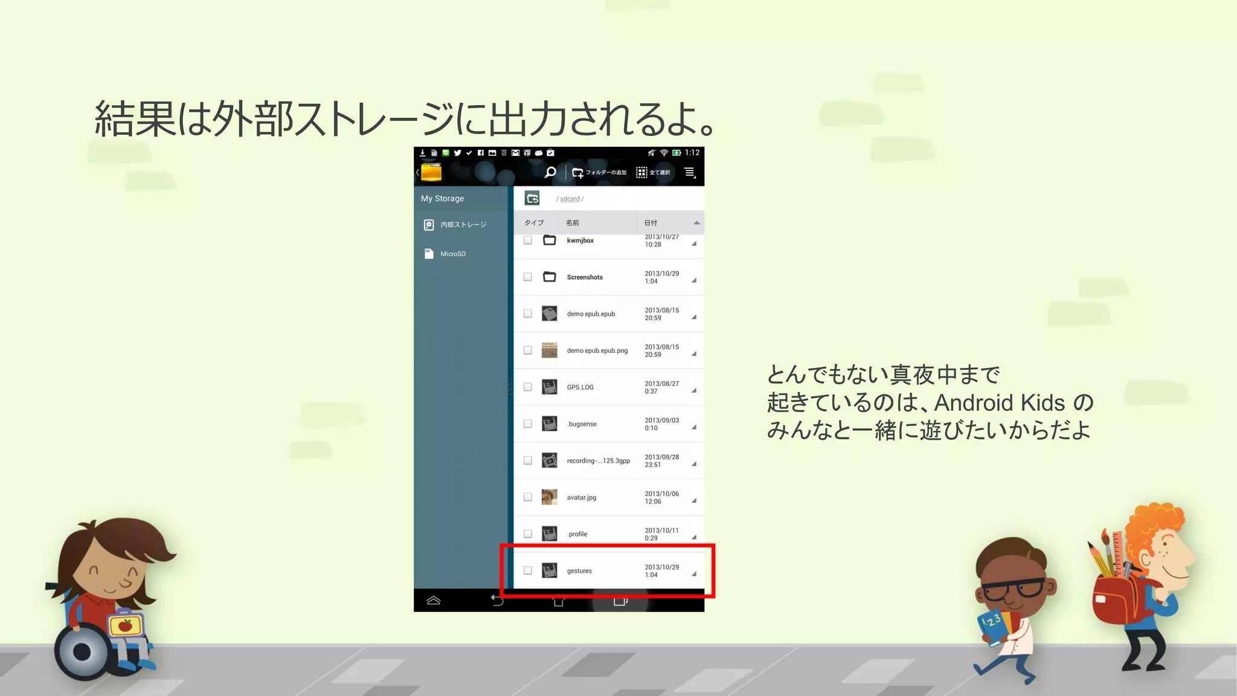Tap the demo epub.epub file icon

coord(550,314)
